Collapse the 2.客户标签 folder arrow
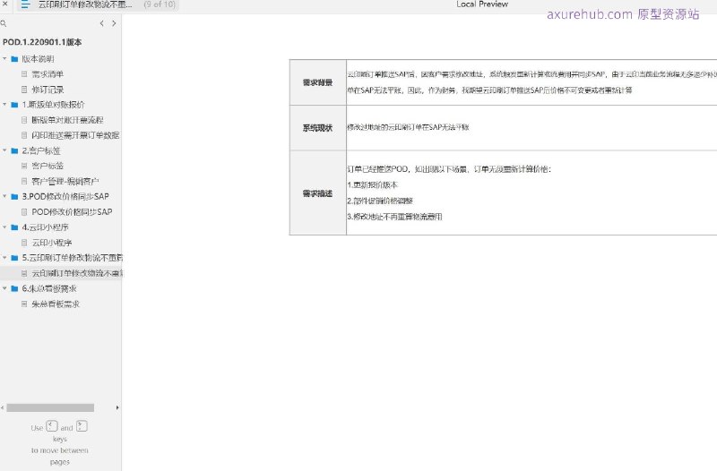This screenshot has height=471, width=717. click(x=4, y=150)
